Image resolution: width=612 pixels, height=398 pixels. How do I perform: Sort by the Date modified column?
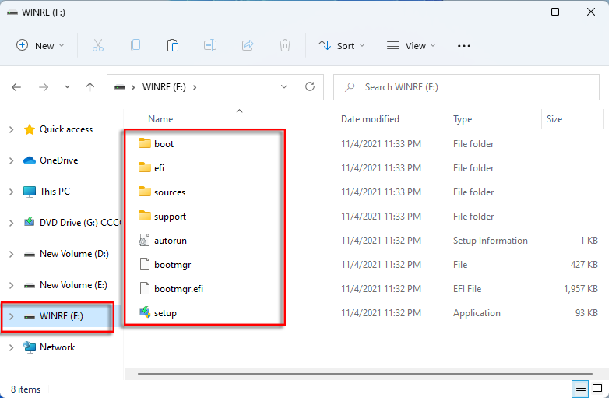pyautogui.click(x=370, y=119)
